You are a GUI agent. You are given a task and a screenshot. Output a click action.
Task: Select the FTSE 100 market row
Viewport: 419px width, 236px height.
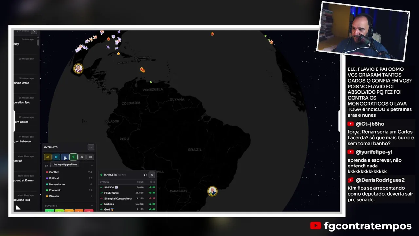coord(128,193)
